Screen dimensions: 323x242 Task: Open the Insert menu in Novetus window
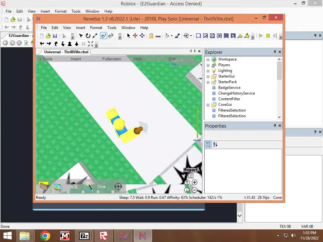pos(80,28)
